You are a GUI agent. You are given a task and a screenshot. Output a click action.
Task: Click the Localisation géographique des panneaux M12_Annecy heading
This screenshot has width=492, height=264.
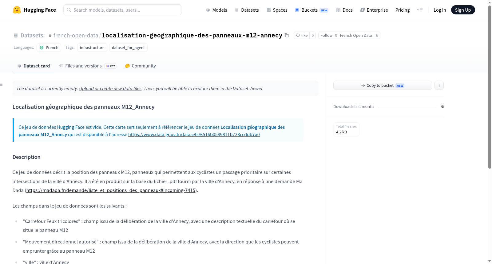click(83, 107)
